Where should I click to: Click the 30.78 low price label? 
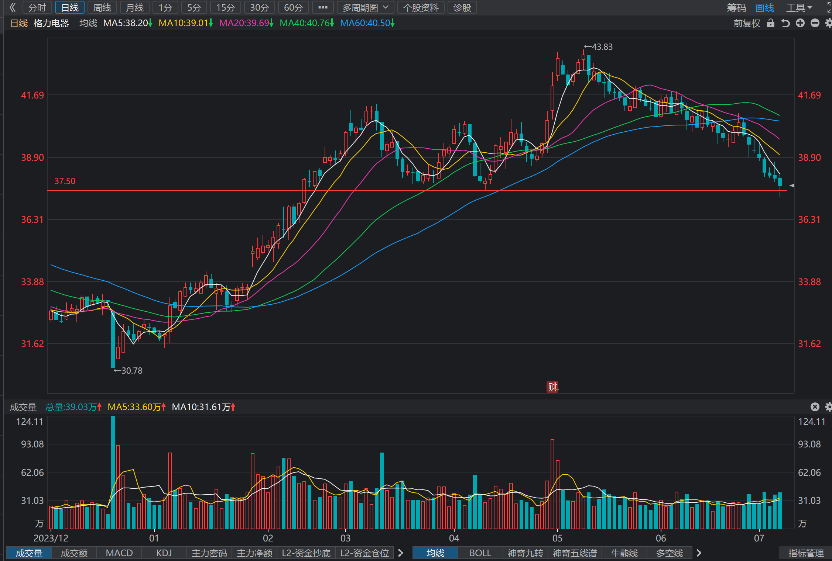(128, 370)
